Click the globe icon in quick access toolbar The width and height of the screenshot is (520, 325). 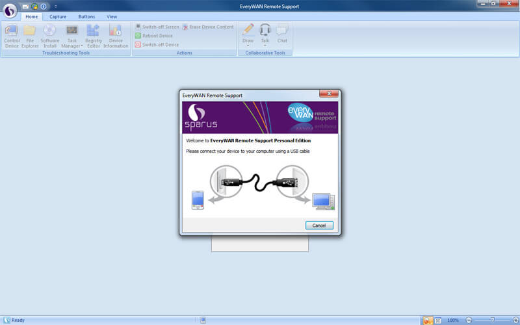[34, 6]
